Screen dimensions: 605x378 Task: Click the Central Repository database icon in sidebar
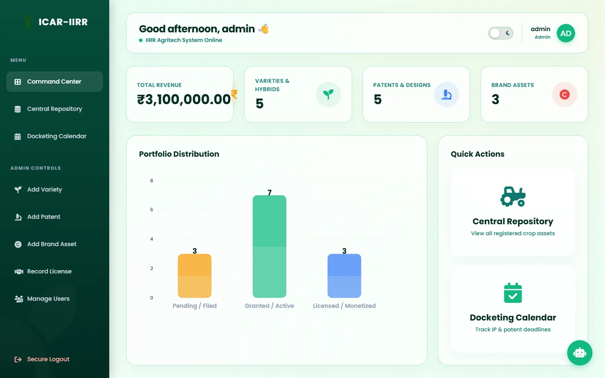pos(18,109)
